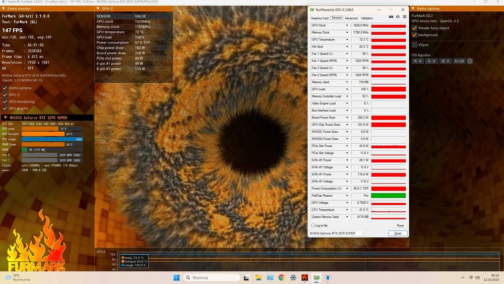This screenshot has width=504, height=284.
Task: Click the GPU-Z refresh icon
Action: (398, 17)
